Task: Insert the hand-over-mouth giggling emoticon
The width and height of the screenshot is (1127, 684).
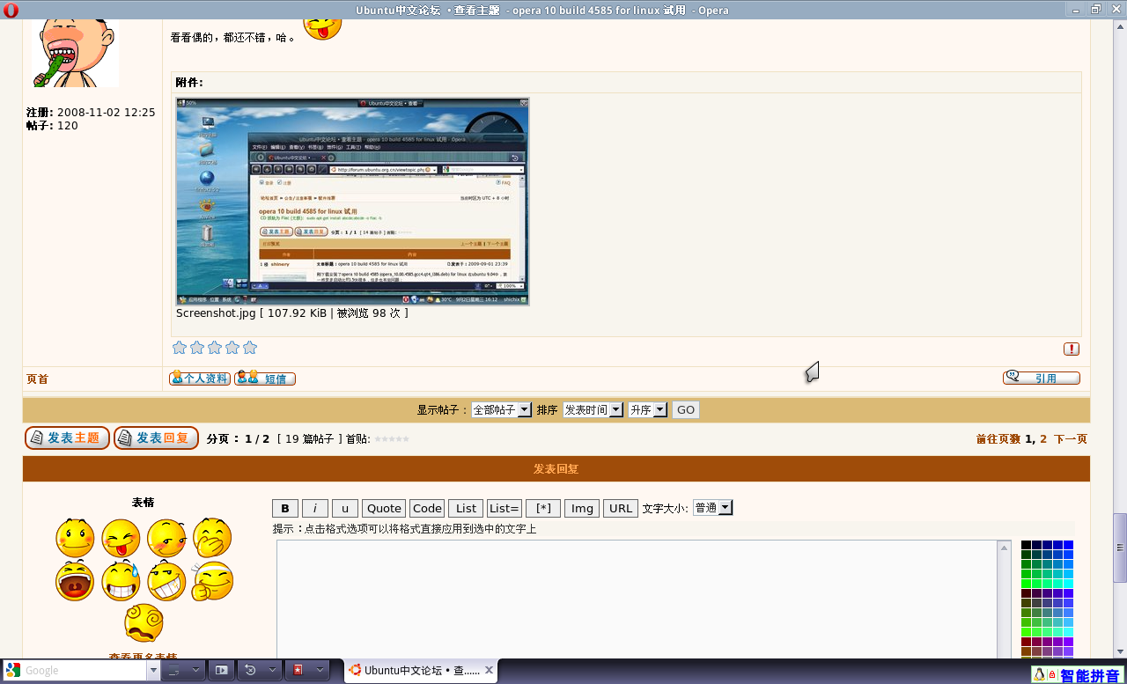Action: pos(212,537)
